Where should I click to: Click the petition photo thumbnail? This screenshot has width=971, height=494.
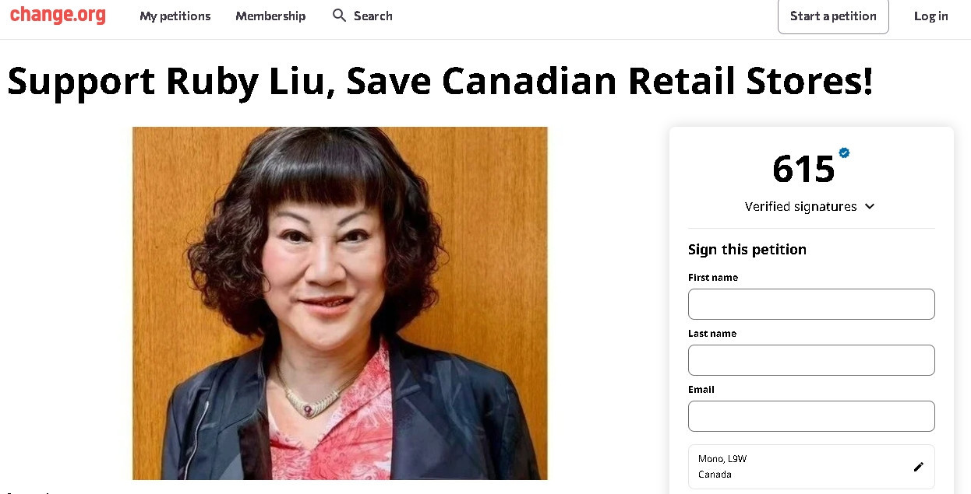pos(340,303)
